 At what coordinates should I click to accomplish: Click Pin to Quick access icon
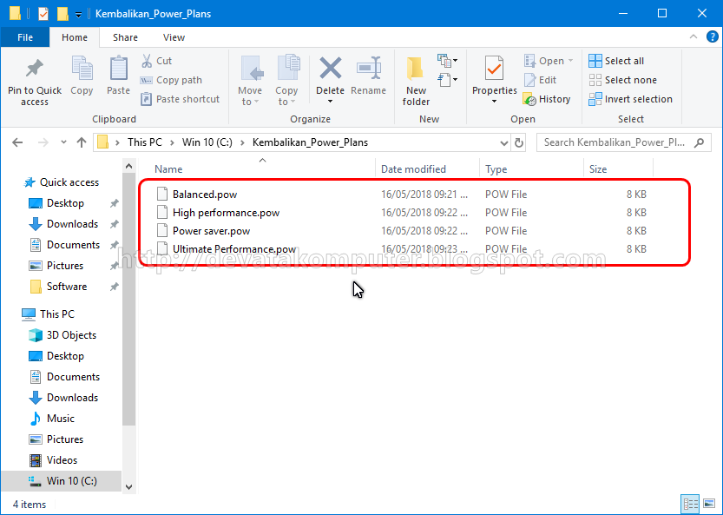tap(35, 69)
